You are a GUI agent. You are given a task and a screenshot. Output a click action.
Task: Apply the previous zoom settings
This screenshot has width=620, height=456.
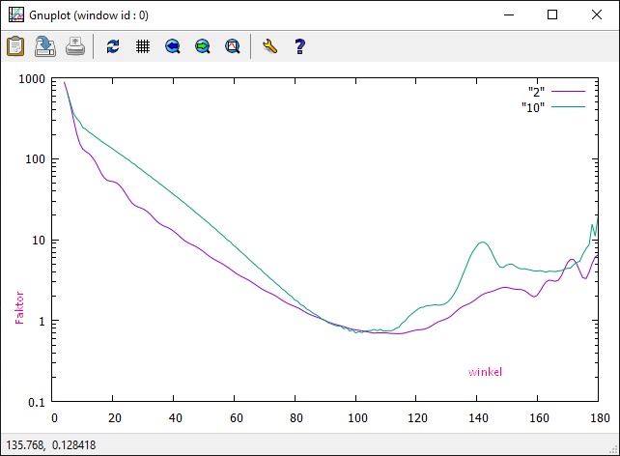pos(172,45)
